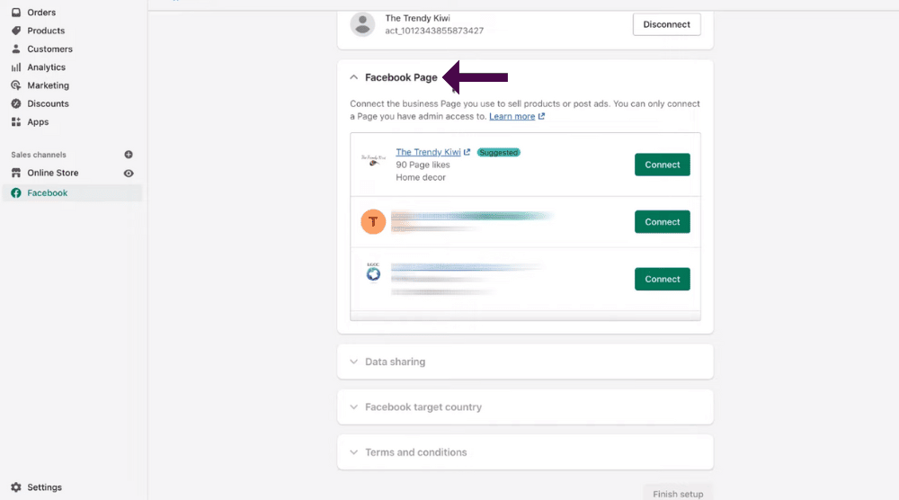Disconnect The Trendy Kiwi ad account

click(x=667, y=24)
